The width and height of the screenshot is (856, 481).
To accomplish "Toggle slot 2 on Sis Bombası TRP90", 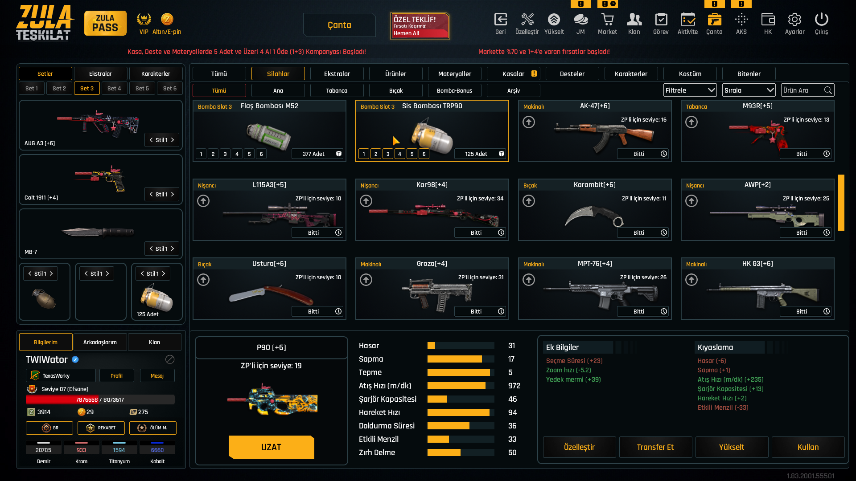I will pos(376,154).
